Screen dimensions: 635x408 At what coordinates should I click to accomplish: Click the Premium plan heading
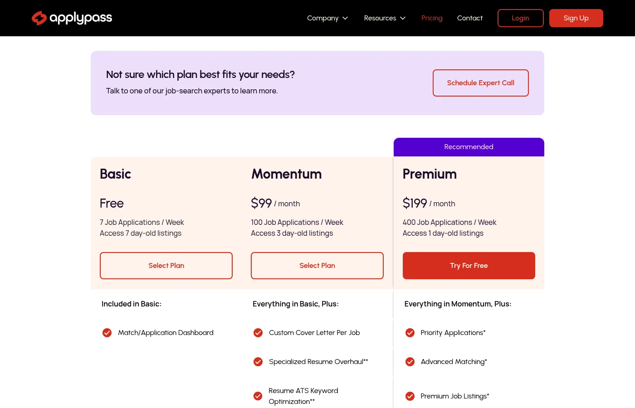430,174
